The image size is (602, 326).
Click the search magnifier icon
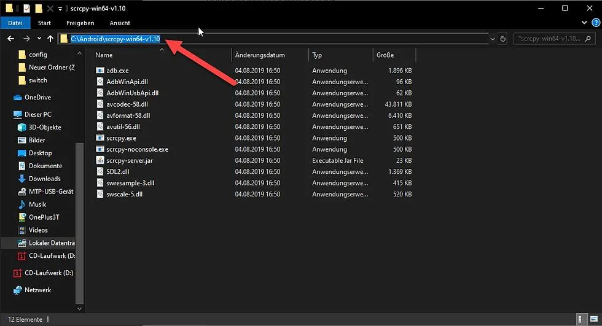click(x=588, y=39)
